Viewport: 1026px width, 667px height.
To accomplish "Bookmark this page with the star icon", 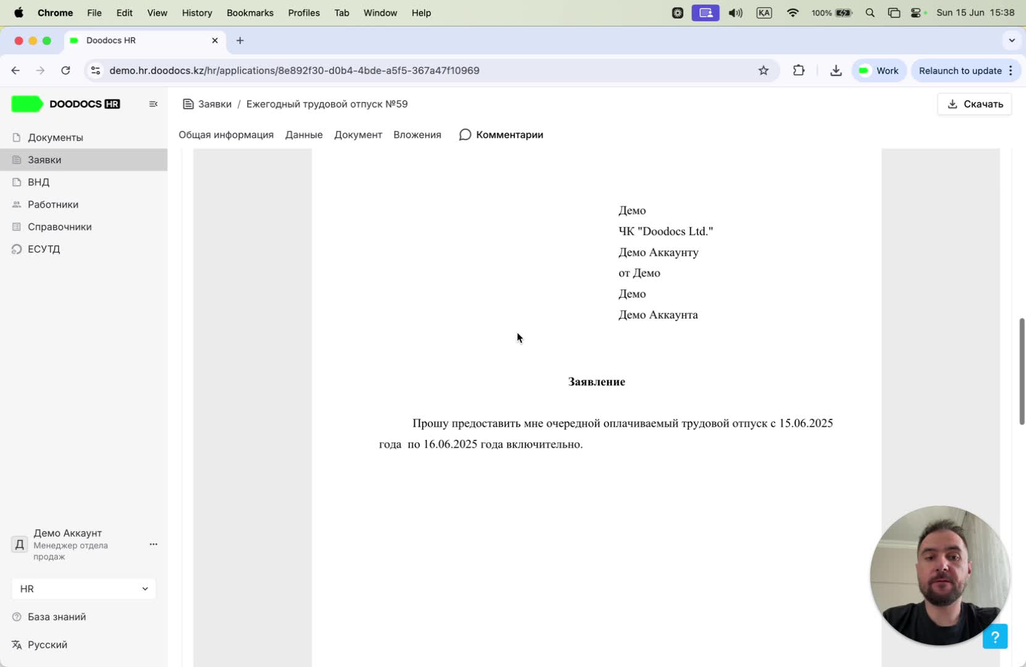I will [764, 70].
